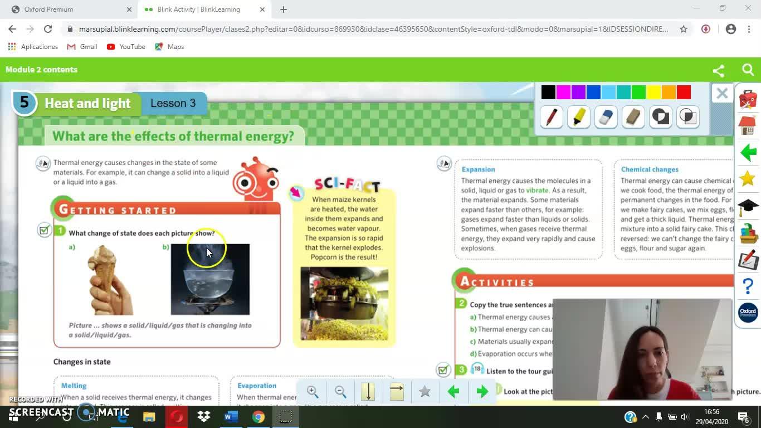
Task: Pick the black color swatch
Action: click(548, 92)
